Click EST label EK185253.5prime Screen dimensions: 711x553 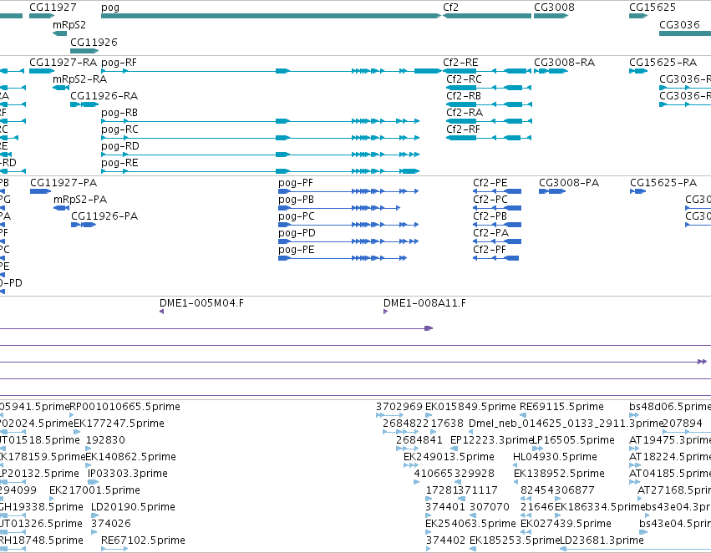pos(515,540)
